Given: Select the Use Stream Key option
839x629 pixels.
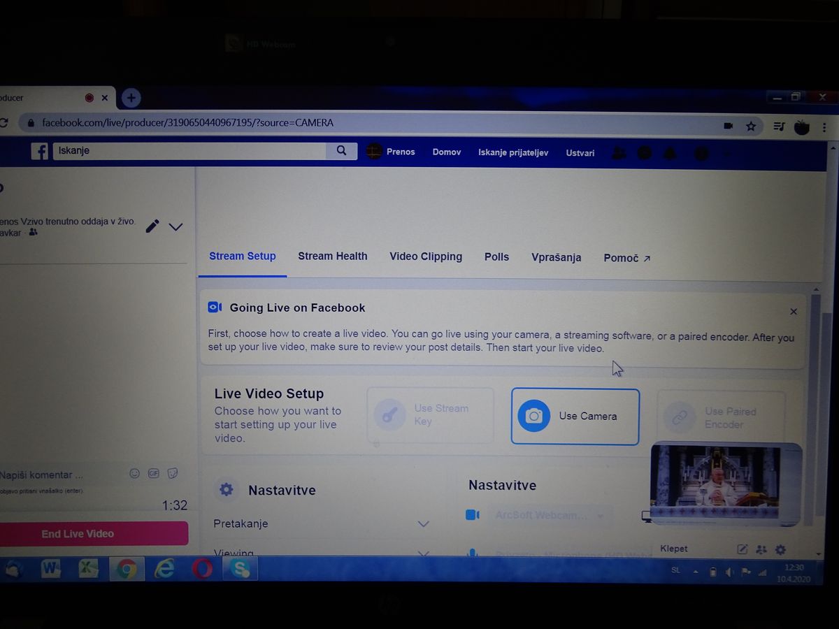Looking at the screenshot, I should click(430, 415).
